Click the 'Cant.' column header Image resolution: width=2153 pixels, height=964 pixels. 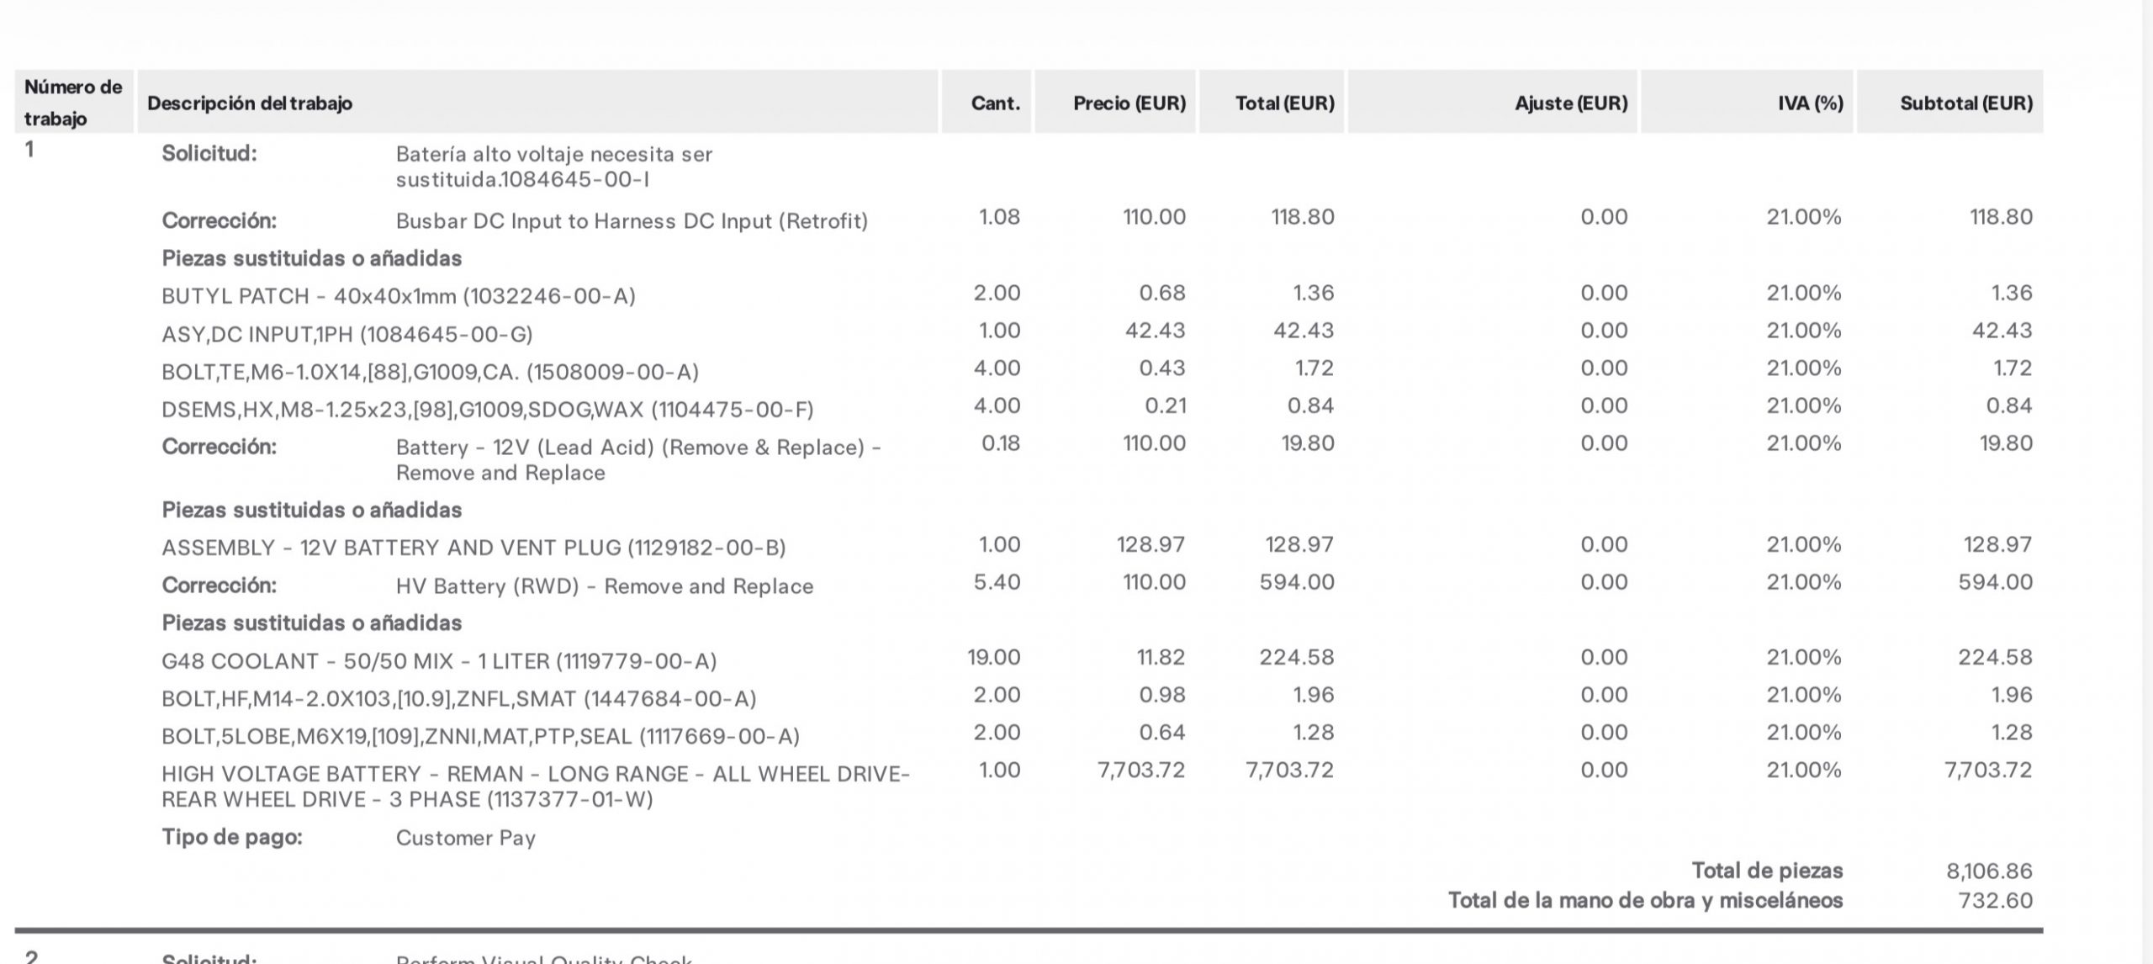tap(995, 103)
